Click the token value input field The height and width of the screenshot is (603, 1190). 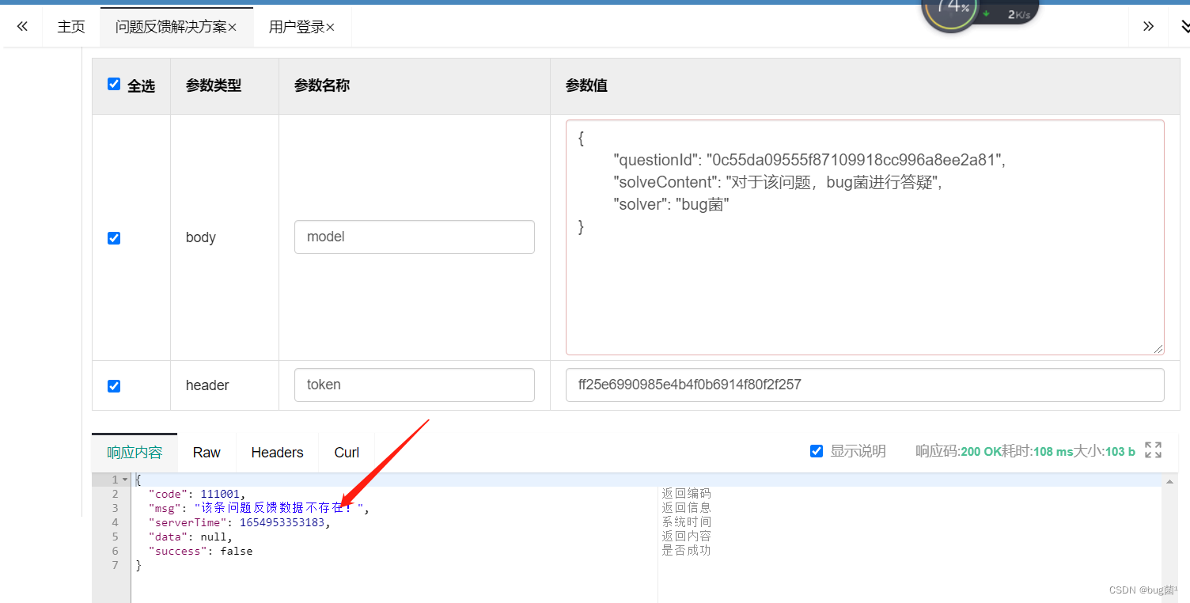click(864, 385)
